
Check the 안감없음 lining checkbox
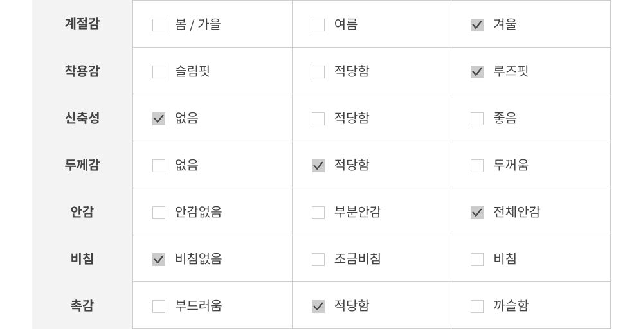tap(159, 213)
